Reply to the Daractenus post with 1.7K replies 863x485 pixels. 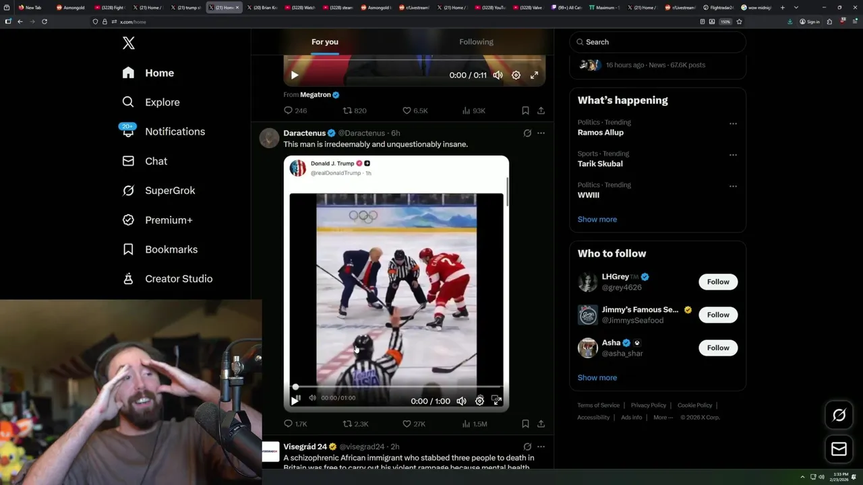(295, 424)
